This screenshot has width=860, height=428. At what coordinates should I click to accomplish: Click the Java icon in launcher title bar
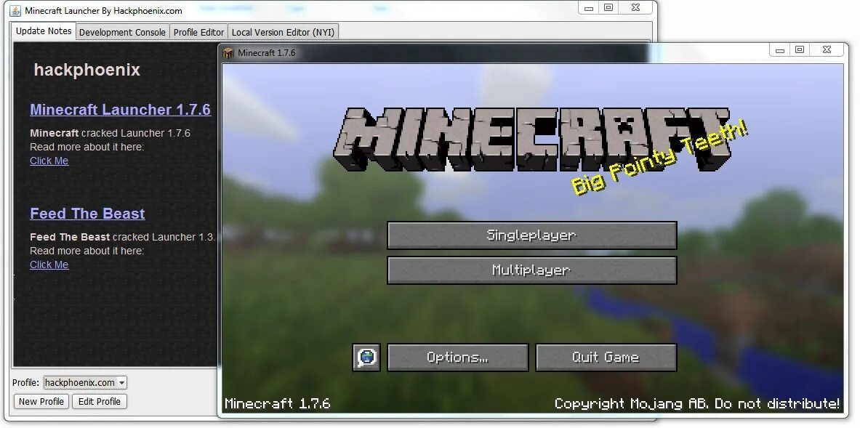point(15,11)
